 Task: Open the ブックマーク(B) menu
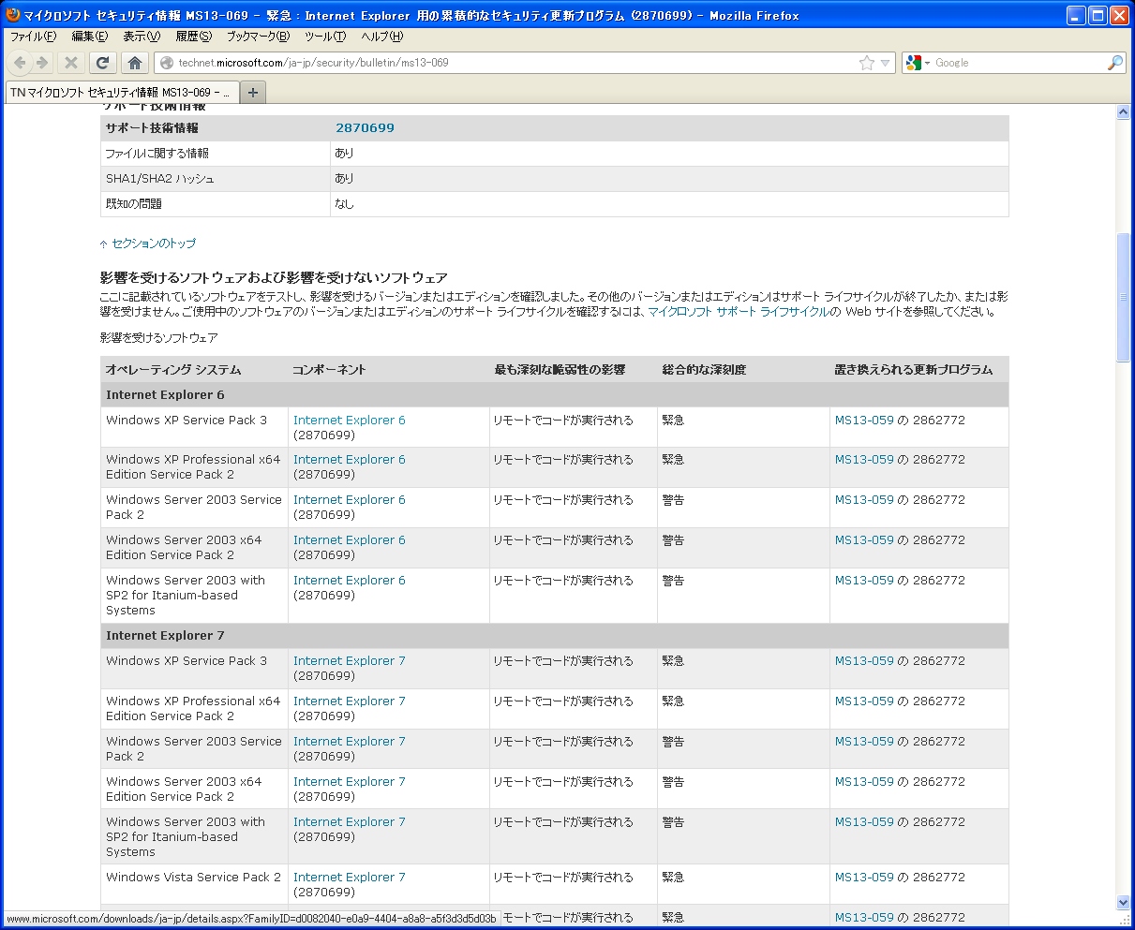(259, 37)
